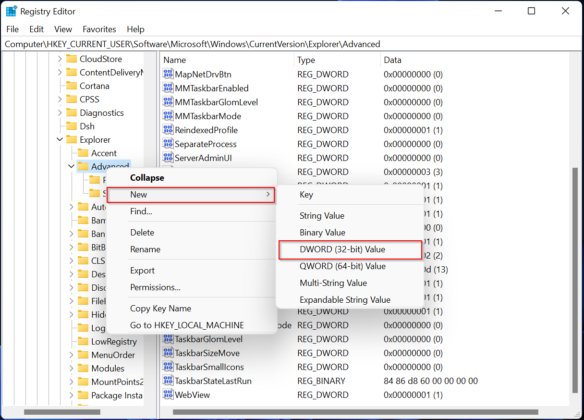Open the Help menu
Screen dimensions: 584x420
click(135, 29)
